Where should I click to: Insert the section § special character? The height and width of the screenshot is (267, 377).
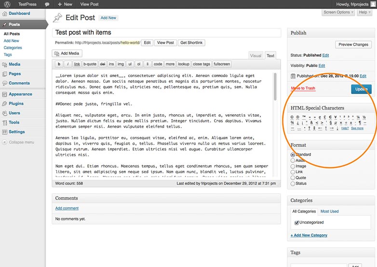point(331,122)
